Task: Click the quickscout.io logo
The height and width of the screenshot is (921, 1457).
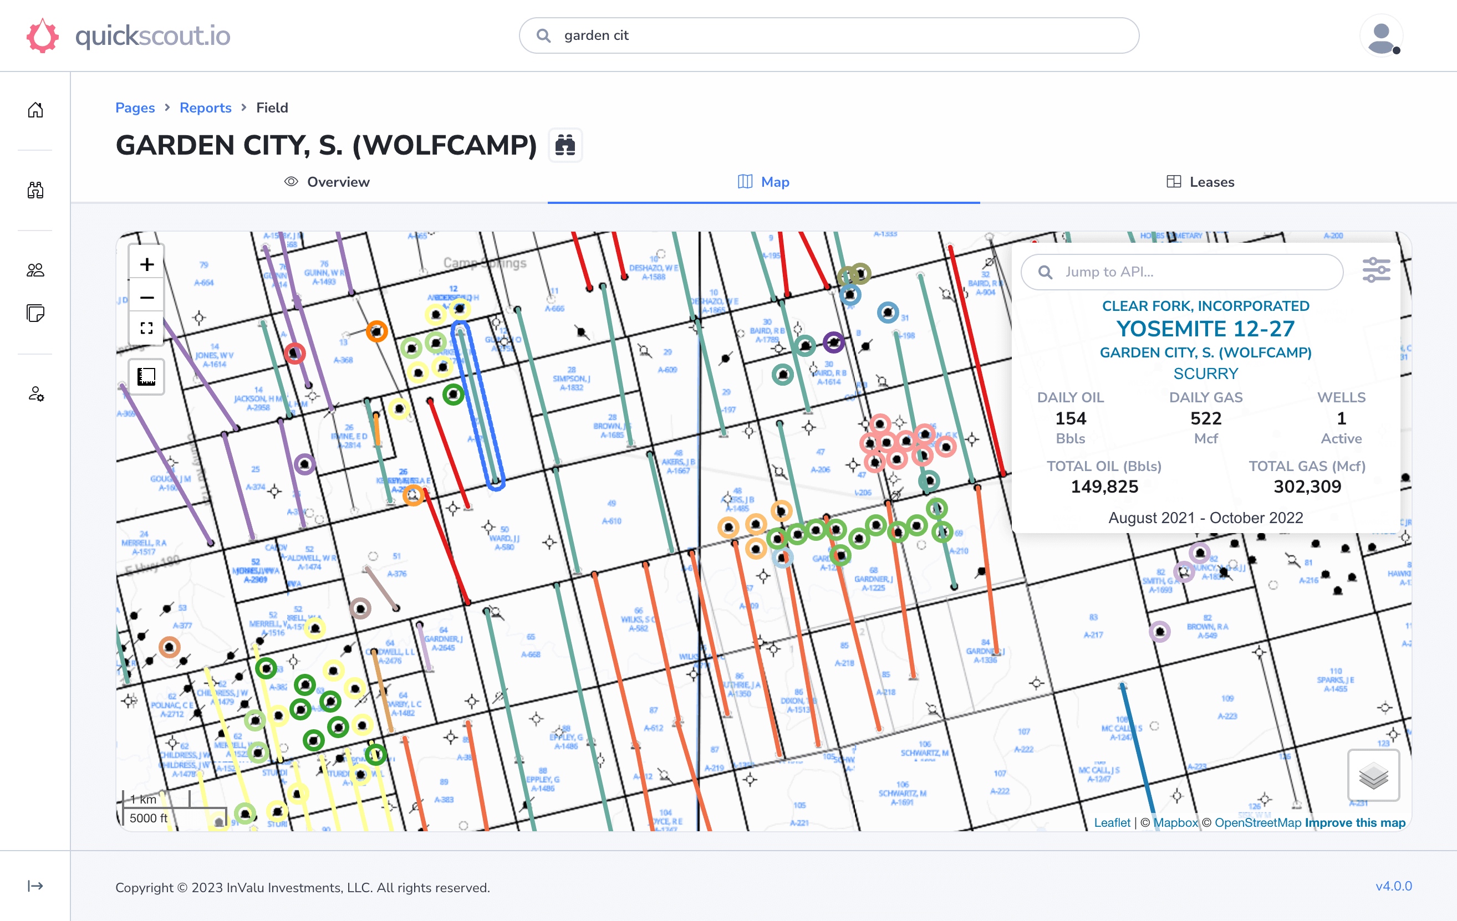Action: point(128,35)
